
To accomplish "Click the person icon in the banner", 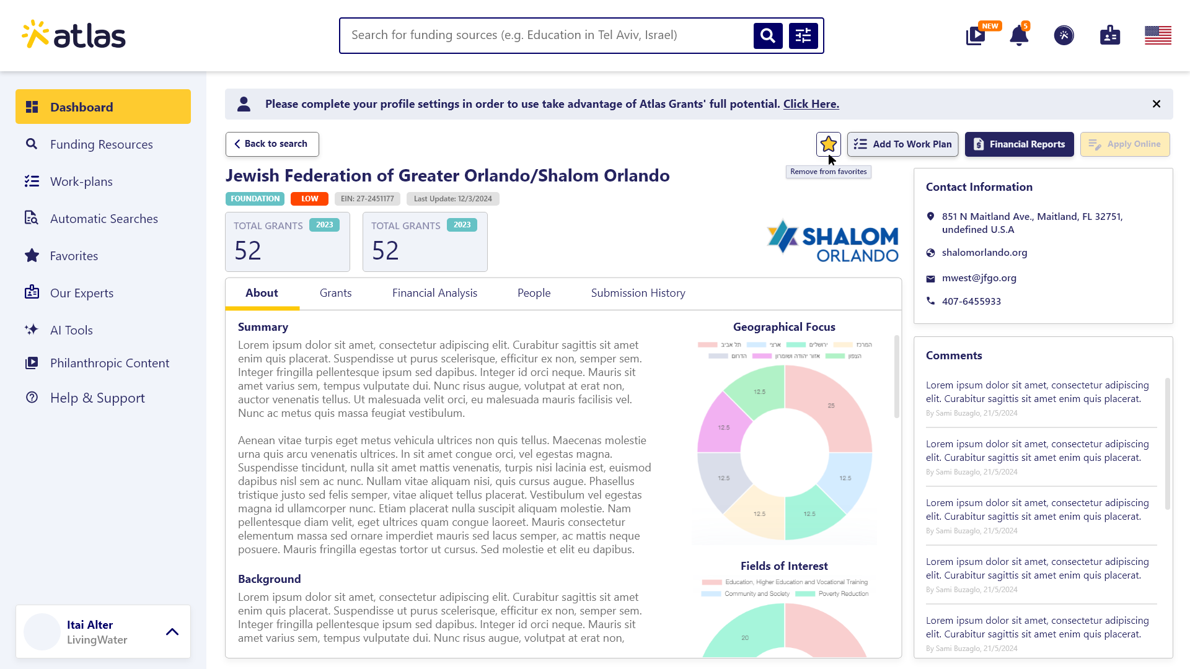I will (x=244, y=104).
